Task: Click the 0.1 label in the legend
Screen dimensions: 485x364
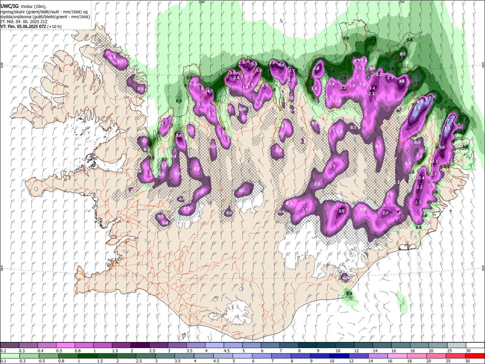Action: tap(3, 361)
